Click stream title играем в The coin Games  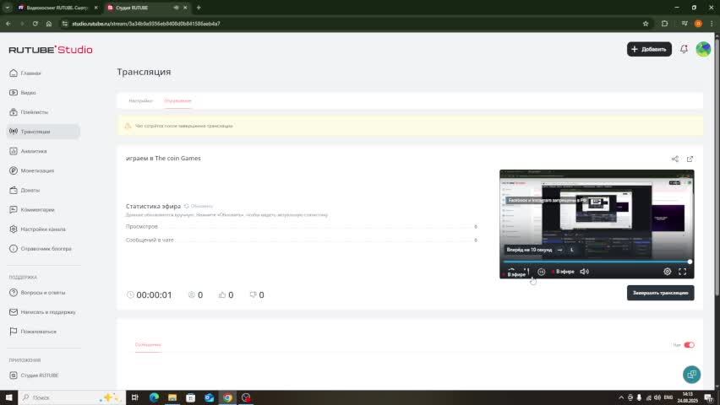(x=163, y=159)
